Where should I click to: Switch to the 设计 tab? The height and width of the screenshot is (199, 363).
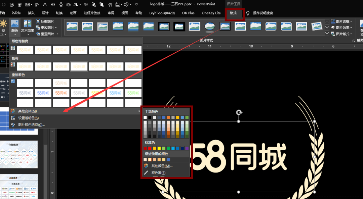(45, 13)
